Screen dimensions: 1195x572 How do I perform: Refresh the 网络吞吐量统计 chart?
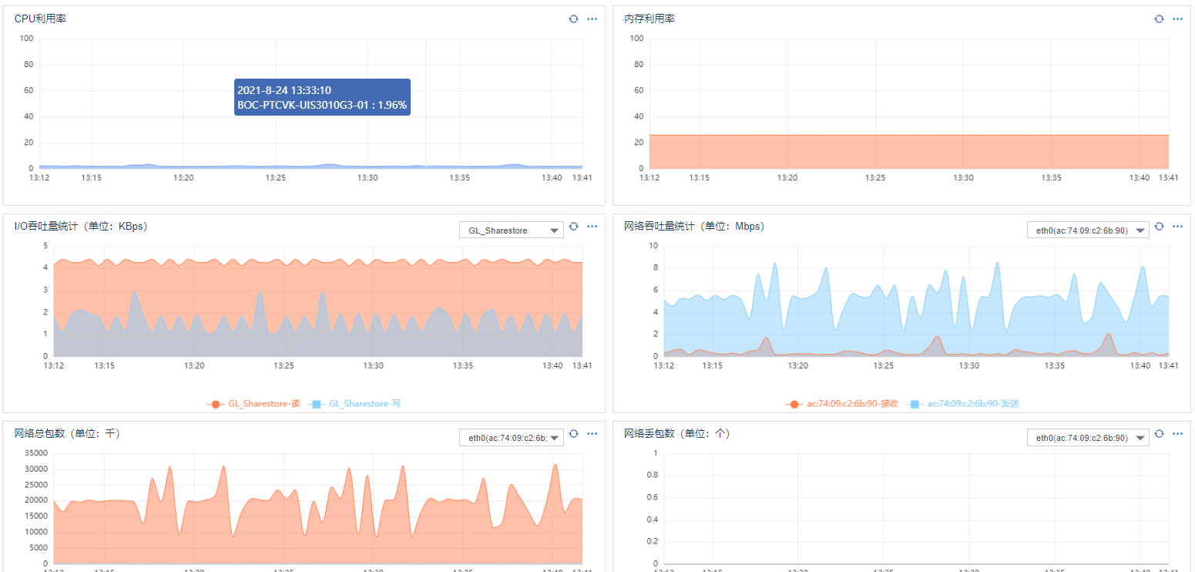tap(1159, 227)
